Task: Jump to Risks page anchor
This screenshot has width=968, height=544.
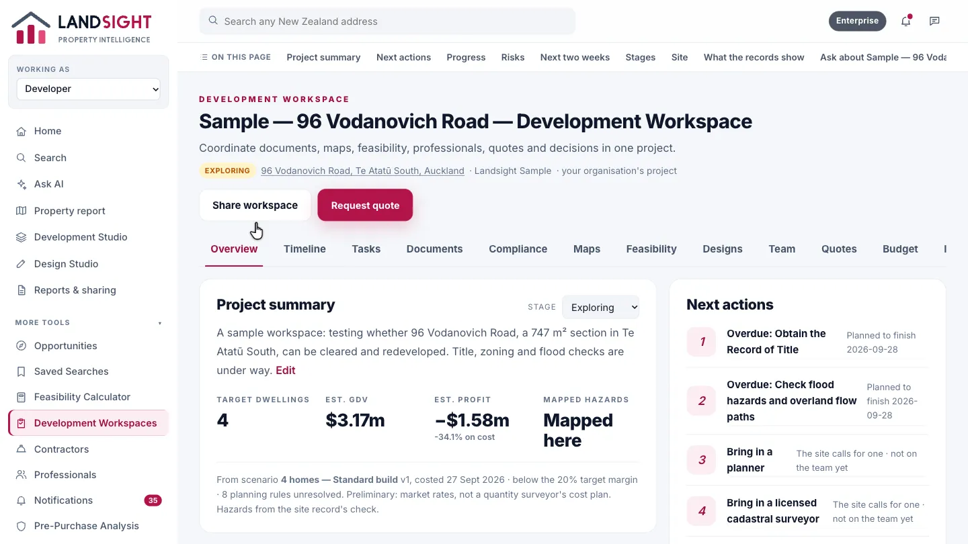Action: 513,57
